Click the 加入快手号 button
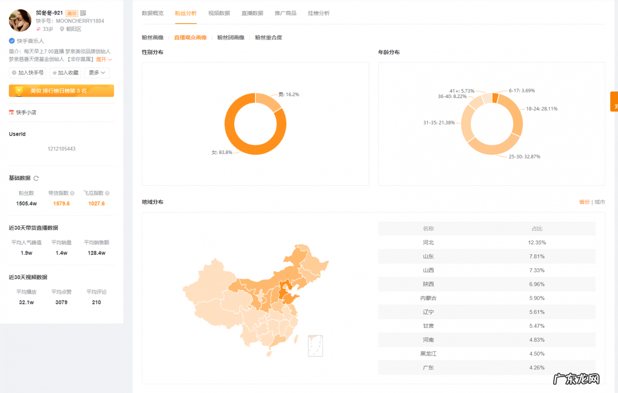The image size is (618, 393). coord(28,73)
